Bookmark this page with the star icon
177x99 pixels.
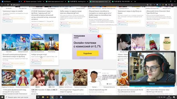pyautogui.click(x=150, y=5)
